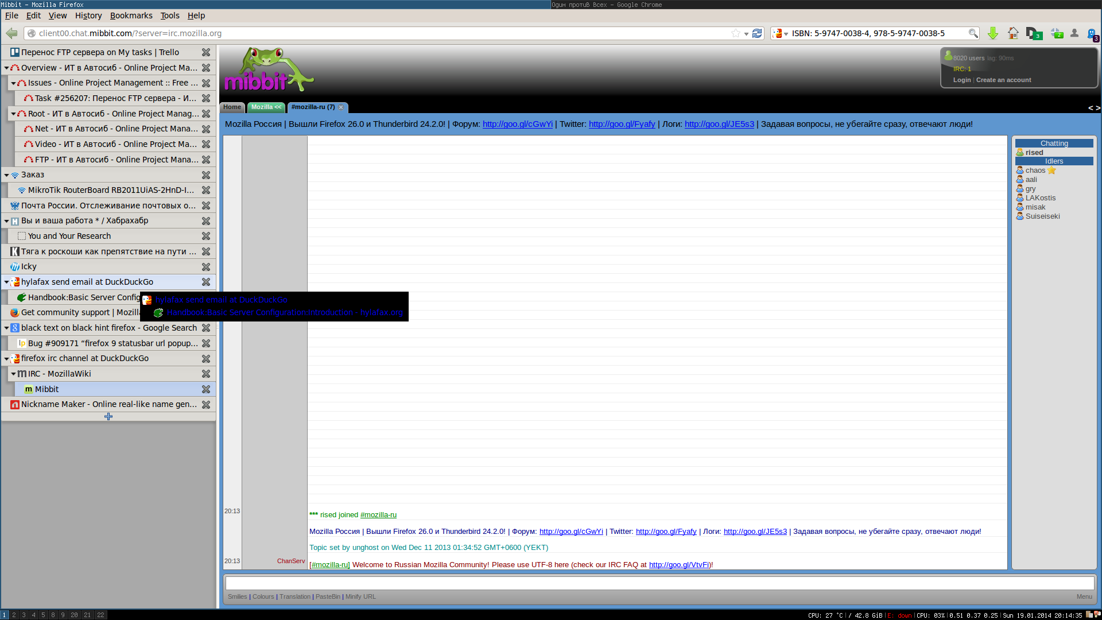1102x620 pixels.
Task: Open the Disconnect extension icon with badge 3
Action: point(1034,34)
